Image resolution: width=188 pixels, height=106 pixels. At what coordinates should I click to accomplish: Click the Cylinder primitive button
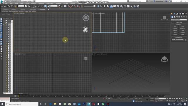point(175,30)
